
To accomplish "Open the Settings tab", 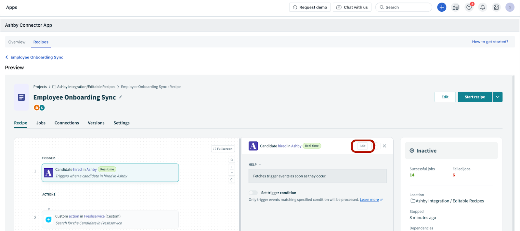I will pyautogui.click(x=122, y=123).
